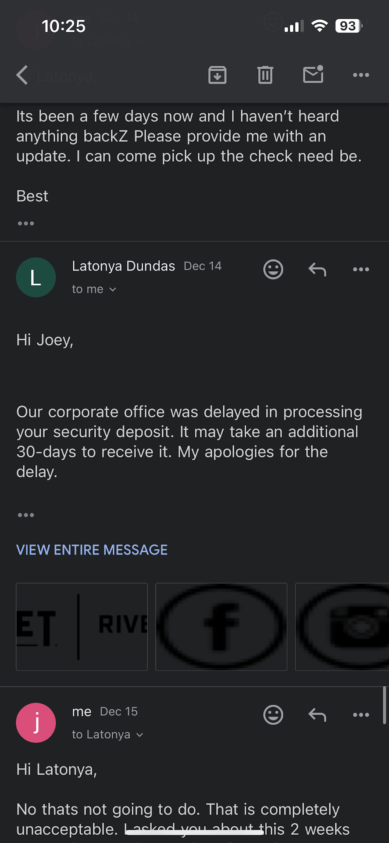Open the Facebook logo attachment thumbnail
Screen dimensions: 389x843
click(221, 627)
